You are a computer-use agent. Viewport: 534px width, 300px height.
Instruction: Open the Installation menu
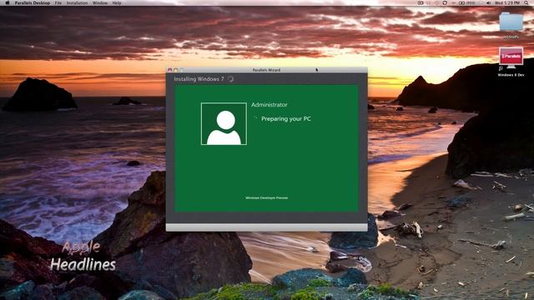[x=77, y=2]
